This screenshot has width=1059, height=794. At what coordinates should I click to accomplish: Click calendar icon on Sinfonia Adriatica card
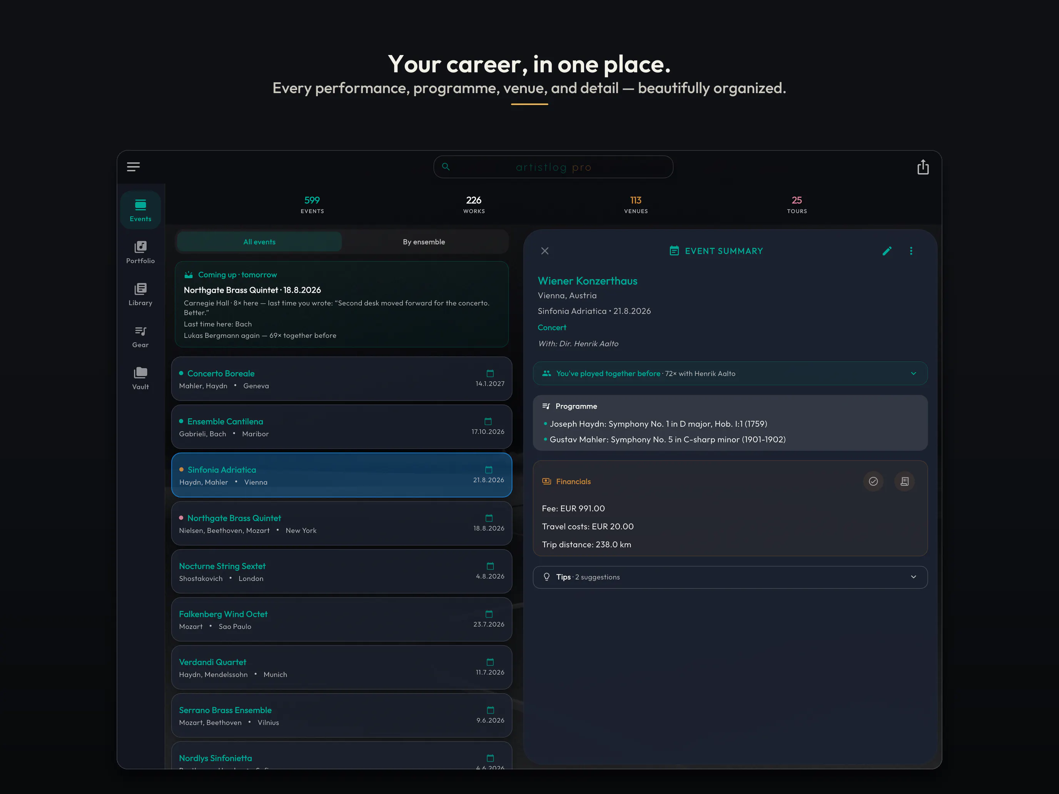coord(488,469)
